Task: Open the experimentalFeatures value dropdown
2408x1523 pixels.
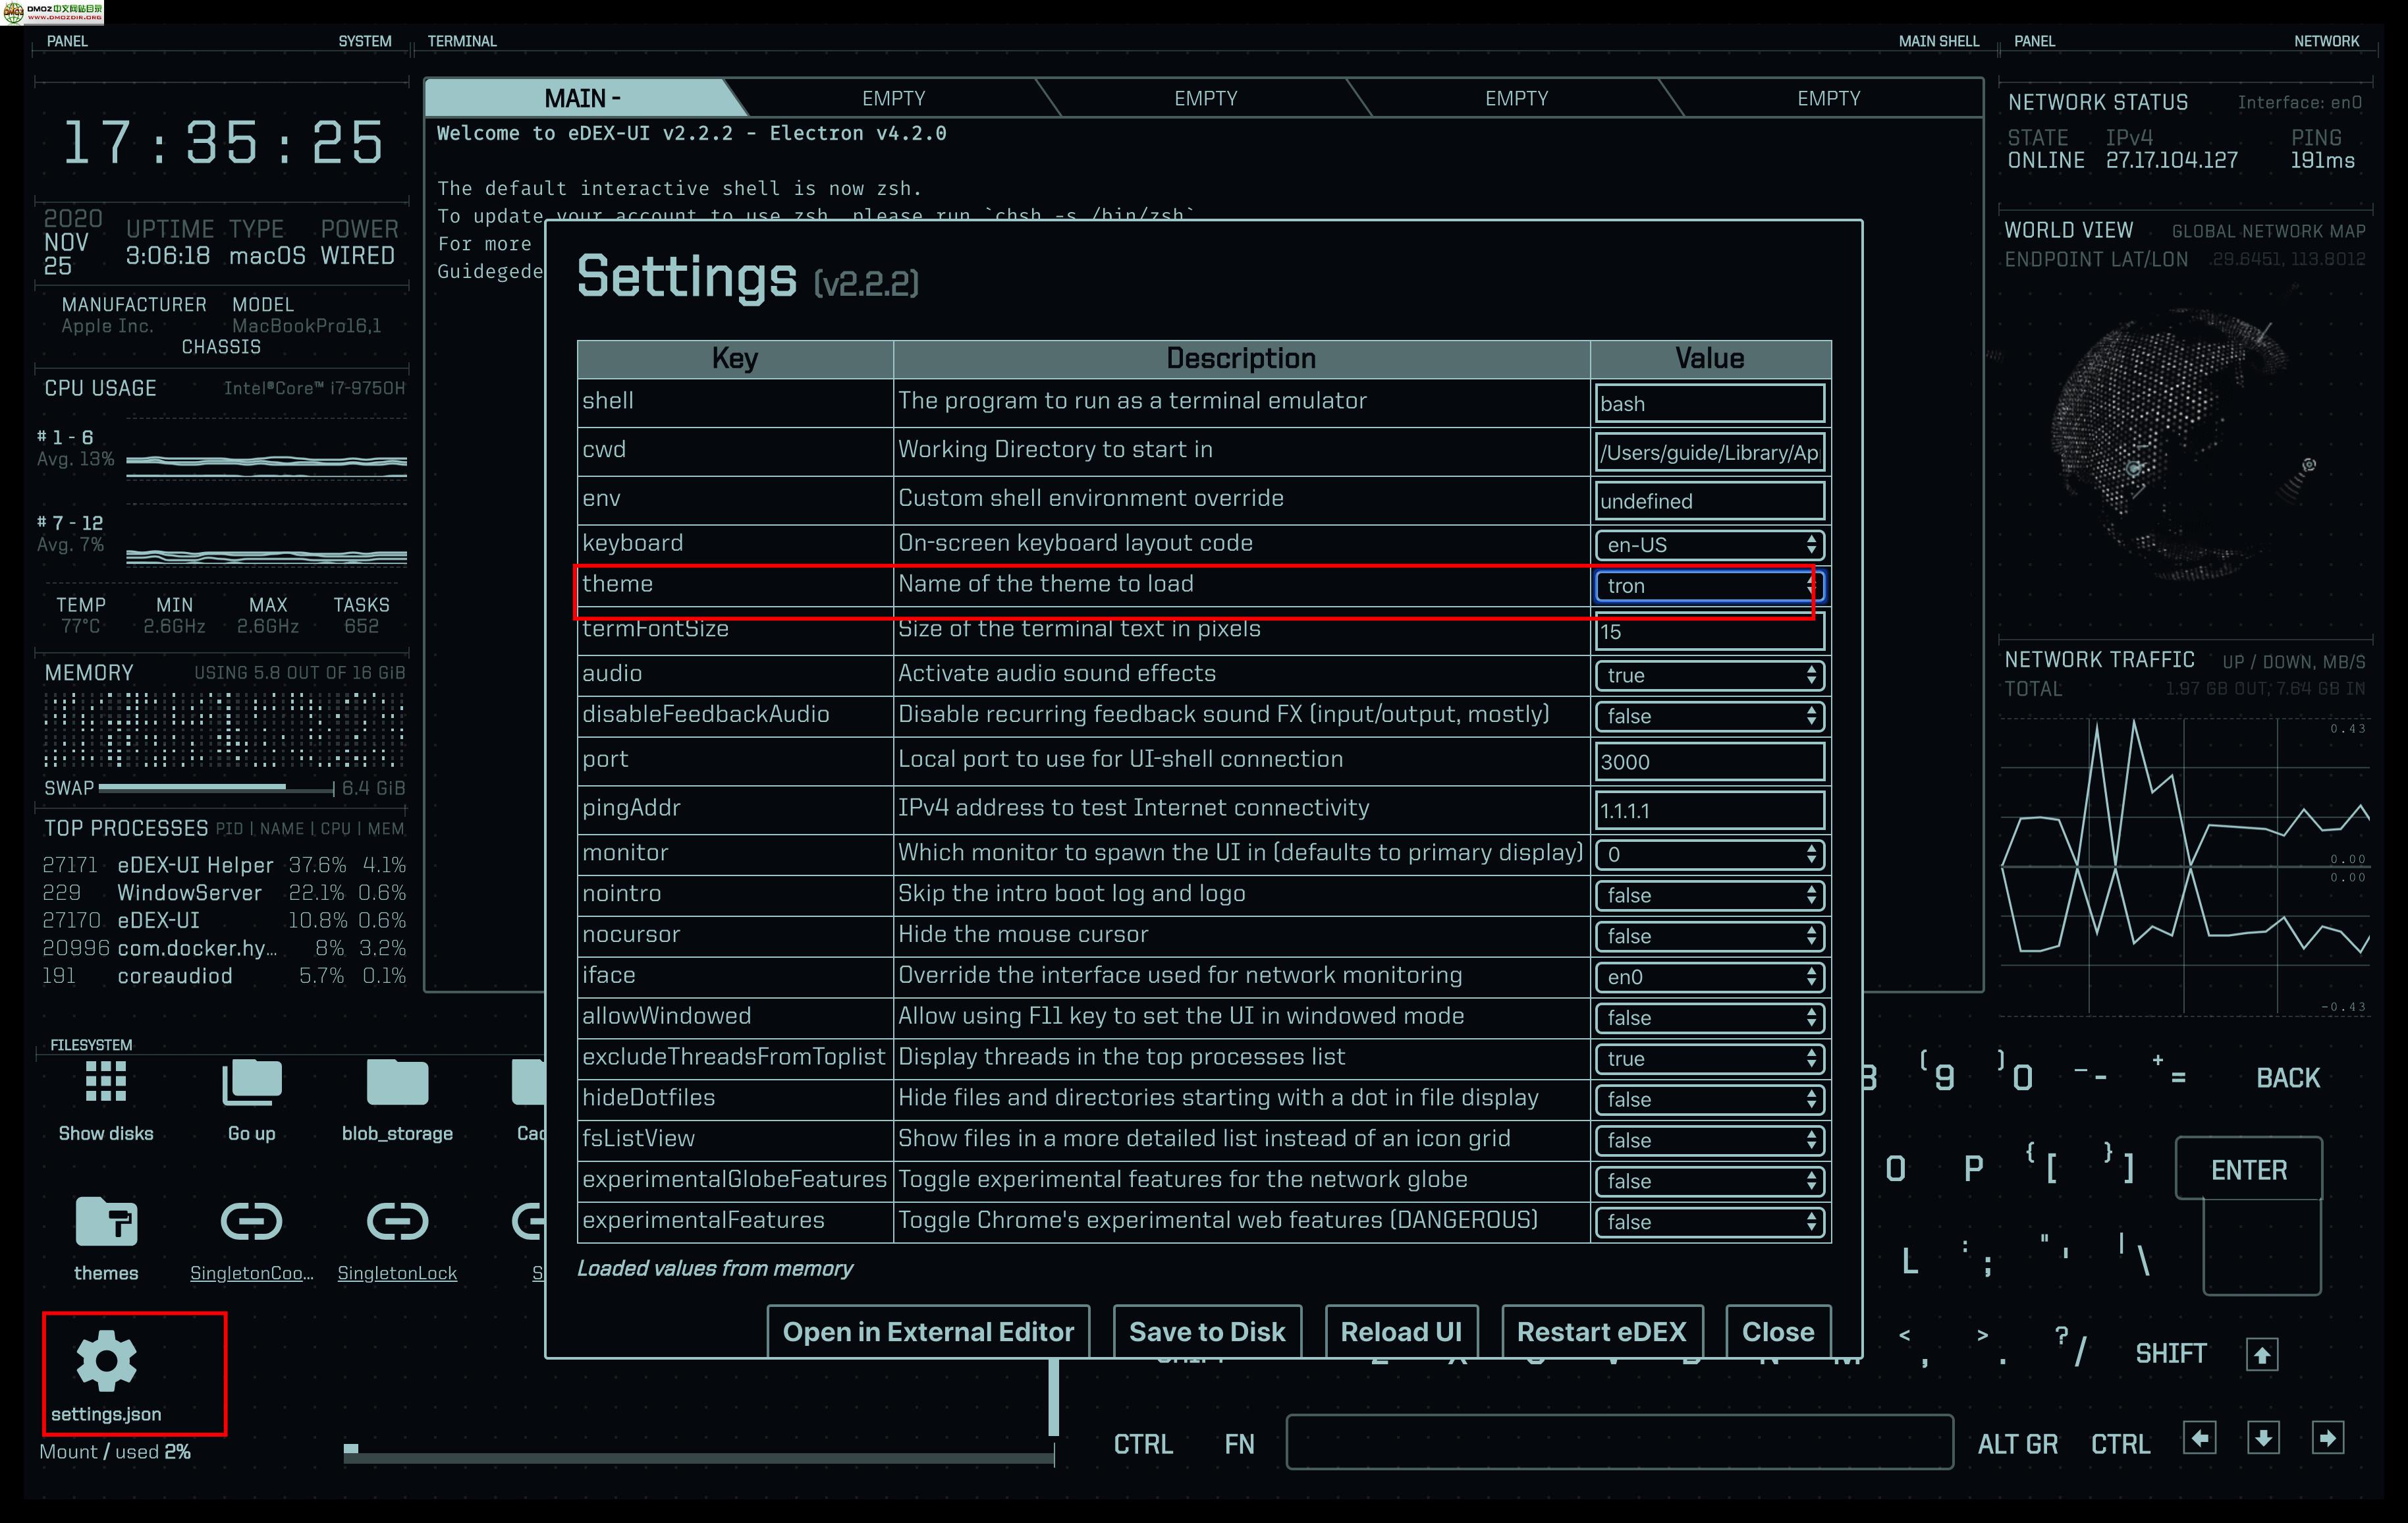Action: tap(1709, 1222)
